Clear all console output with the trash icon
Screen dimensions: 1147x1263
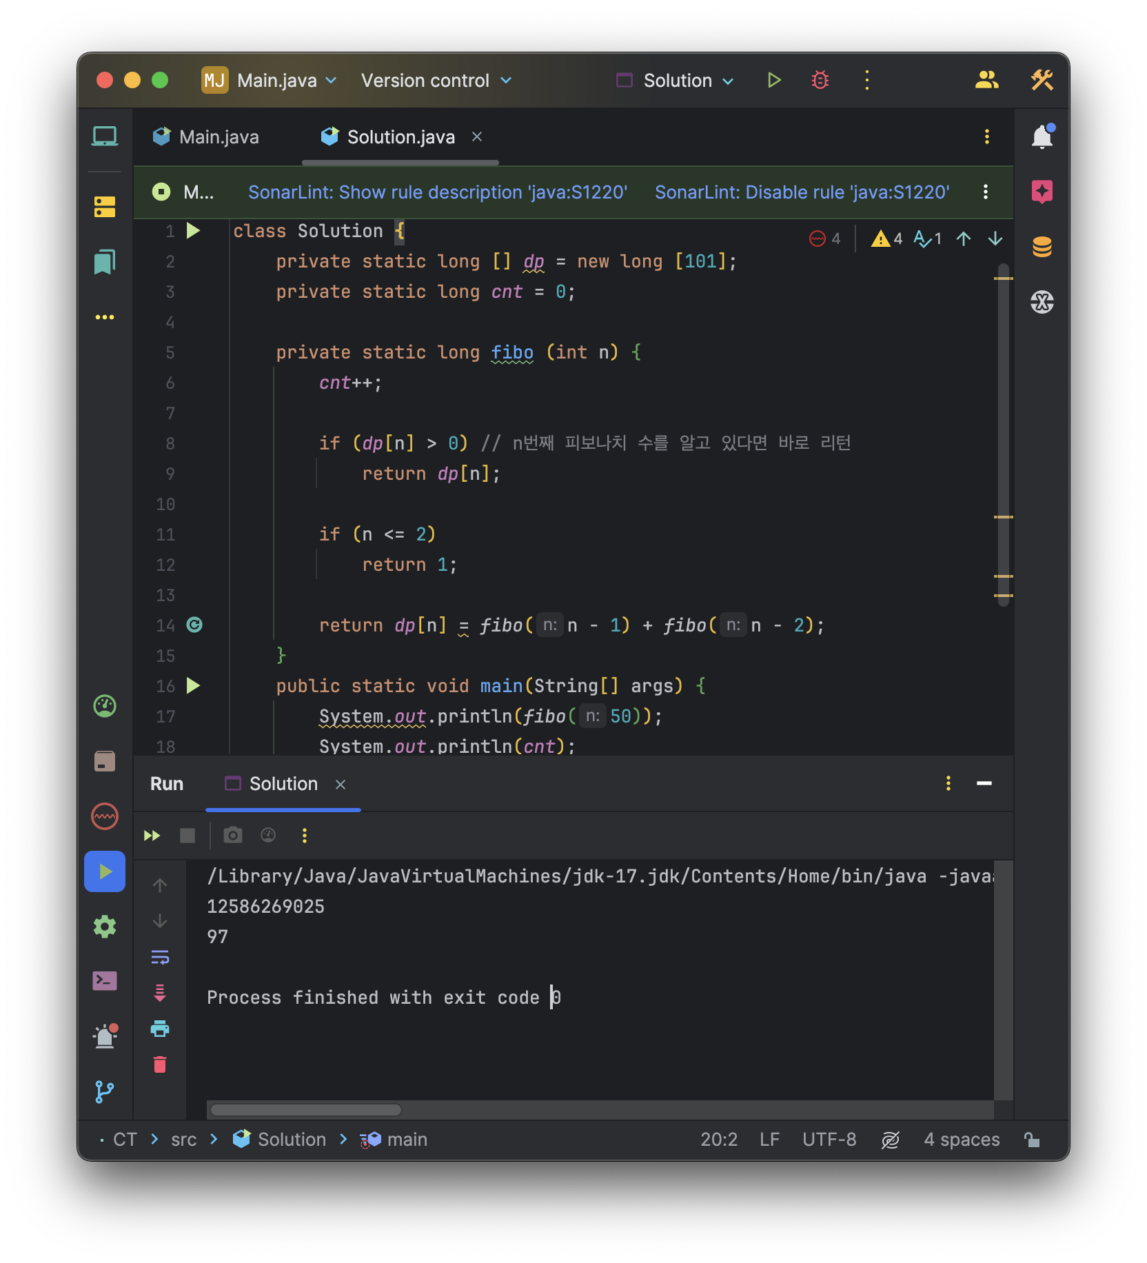[x=161, y=1064]
